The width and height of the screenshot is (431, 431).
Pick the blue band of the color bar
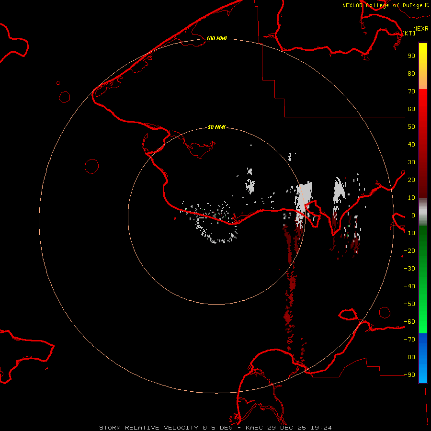pos(423,358)
